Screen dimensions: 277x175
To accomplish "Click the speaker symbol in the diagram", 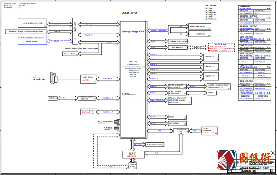I will (54, 78).
